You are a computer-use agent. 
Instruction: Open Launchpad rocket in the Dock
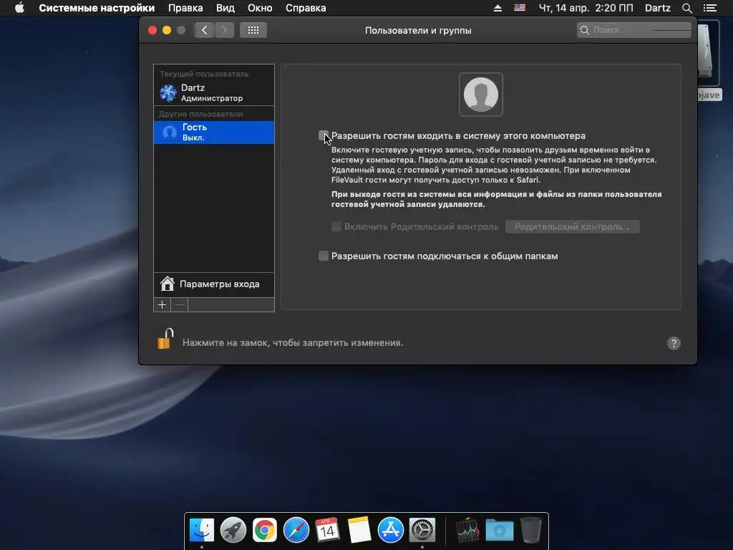233,530
